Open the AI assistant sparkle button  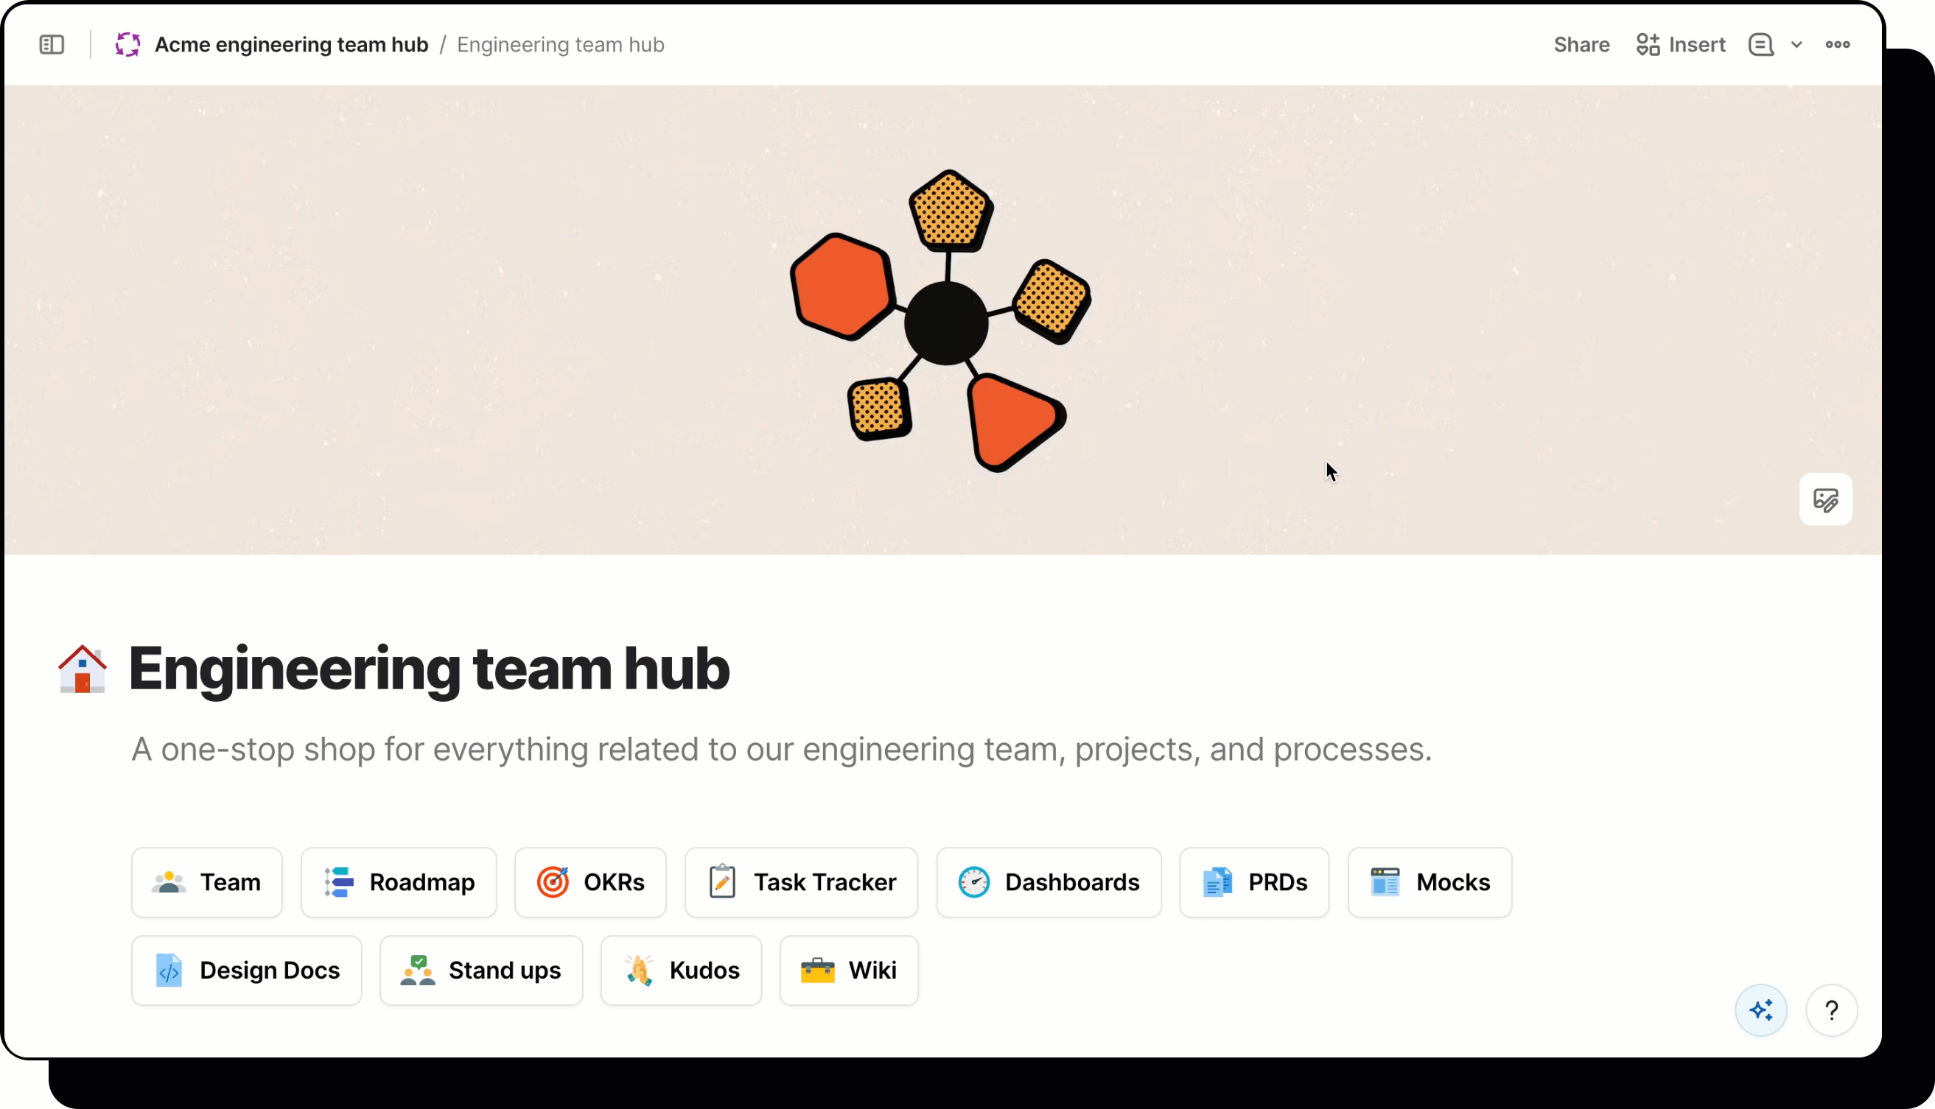click(1760, 1011)
